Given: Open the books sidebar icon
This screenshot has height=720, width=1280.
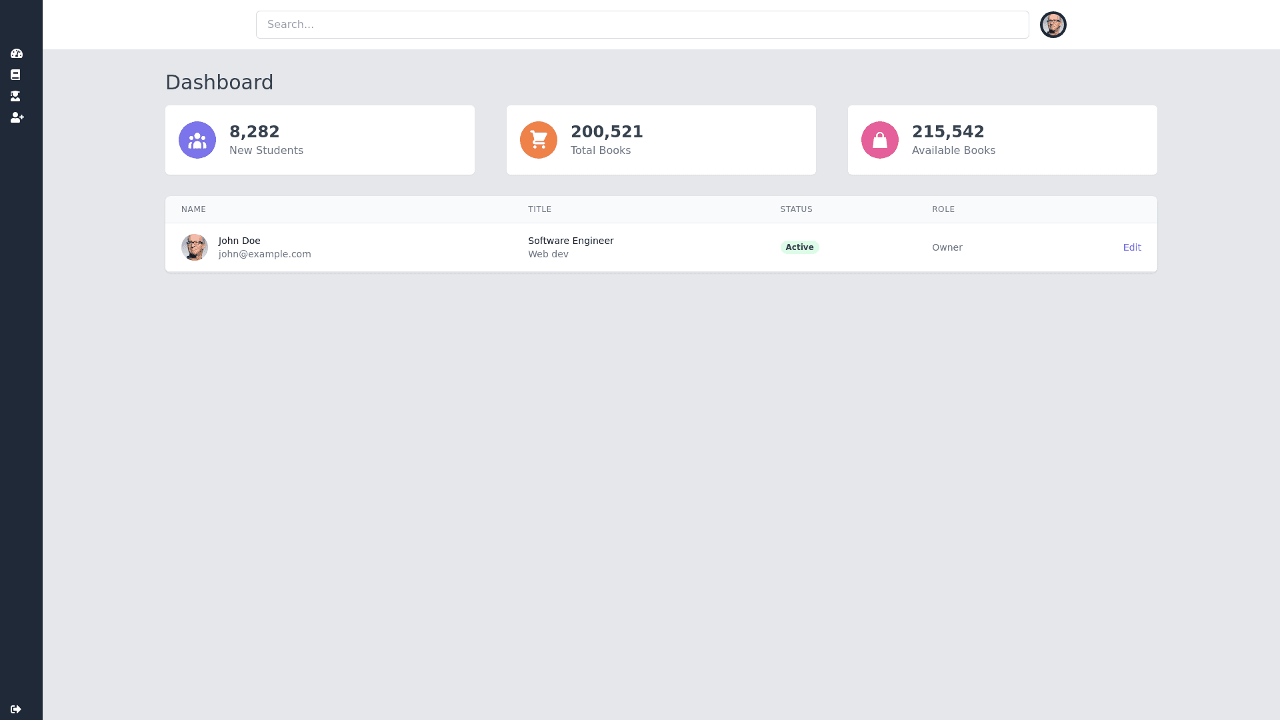Looking at the screenshot, I should pyautogui.click(x=15, y=75).
